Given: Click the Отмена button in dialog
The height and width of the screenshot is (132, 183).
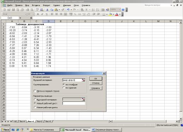Looking at the screenshot, I should click(96, 83).
